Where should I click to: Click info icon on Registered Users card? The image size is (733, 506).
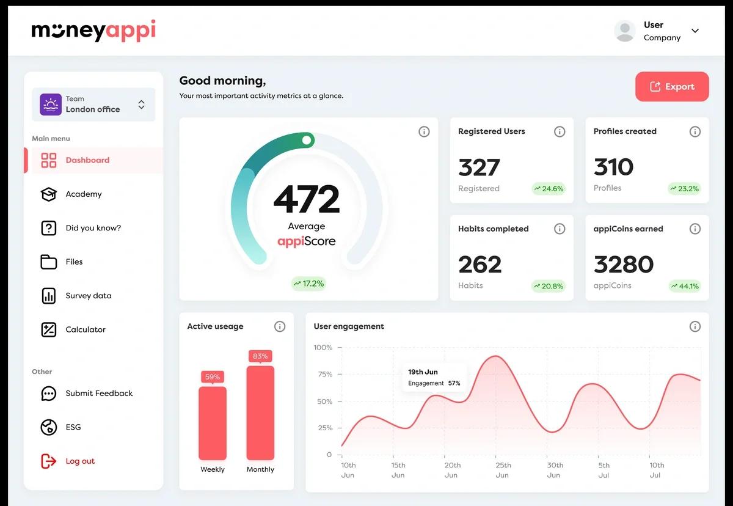coord(559,131)
